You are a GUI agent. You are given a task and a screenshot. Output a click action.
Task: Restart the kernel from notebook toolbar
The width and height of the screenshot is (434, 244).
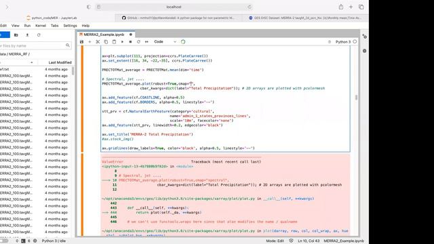[x=138, y=42]
